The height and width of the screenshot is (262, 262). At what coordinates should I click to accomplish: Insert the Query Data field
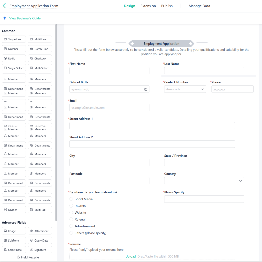pos(40,241)
